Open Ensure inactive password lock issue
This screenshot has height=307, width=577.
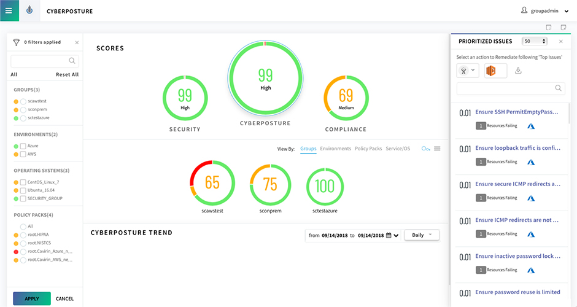[517, 256]
